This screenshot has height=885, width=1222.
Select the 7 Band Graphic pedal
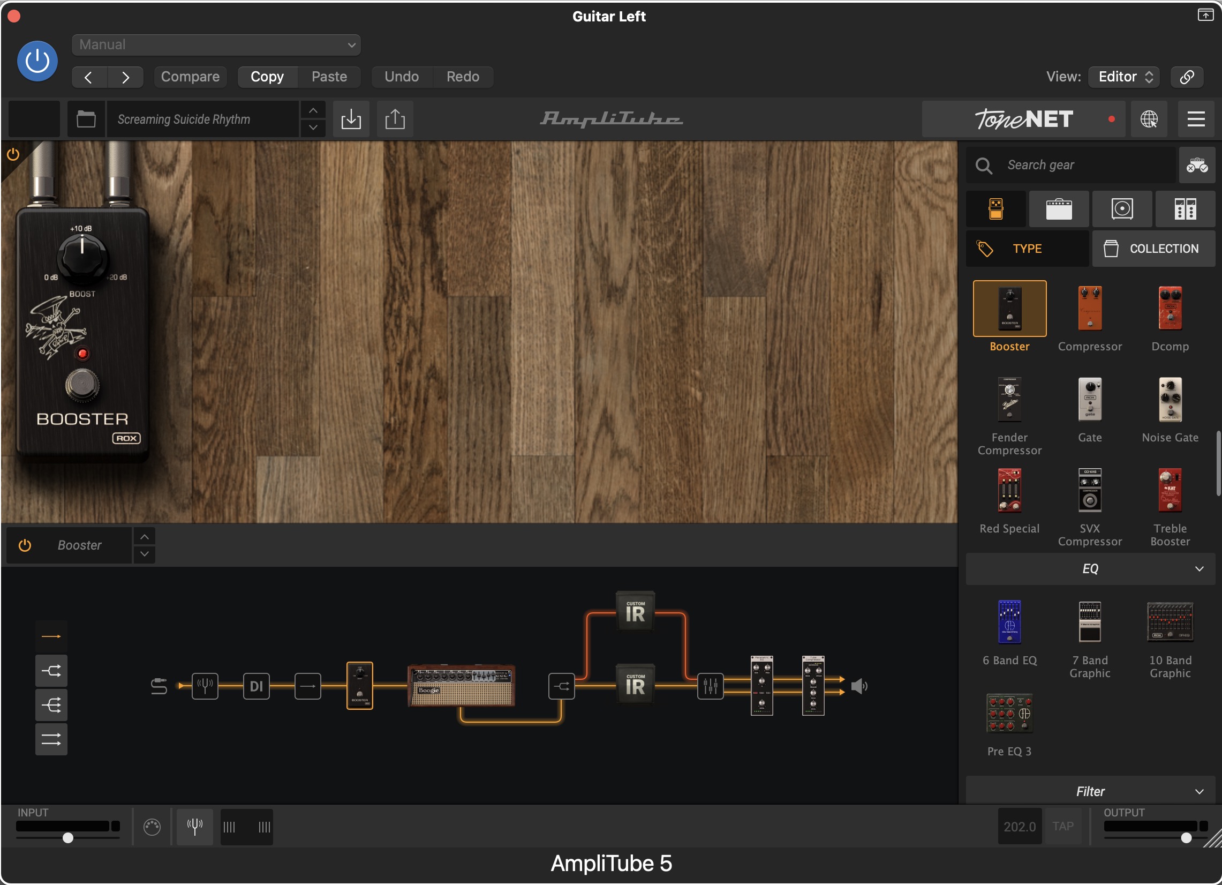tap(1089, 622)
